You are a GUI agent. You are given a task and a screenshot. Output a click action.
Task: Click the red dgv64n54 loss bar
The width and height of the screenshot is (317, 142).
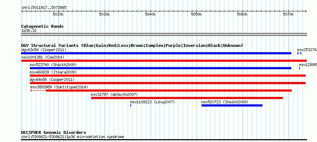click(168, 83)
